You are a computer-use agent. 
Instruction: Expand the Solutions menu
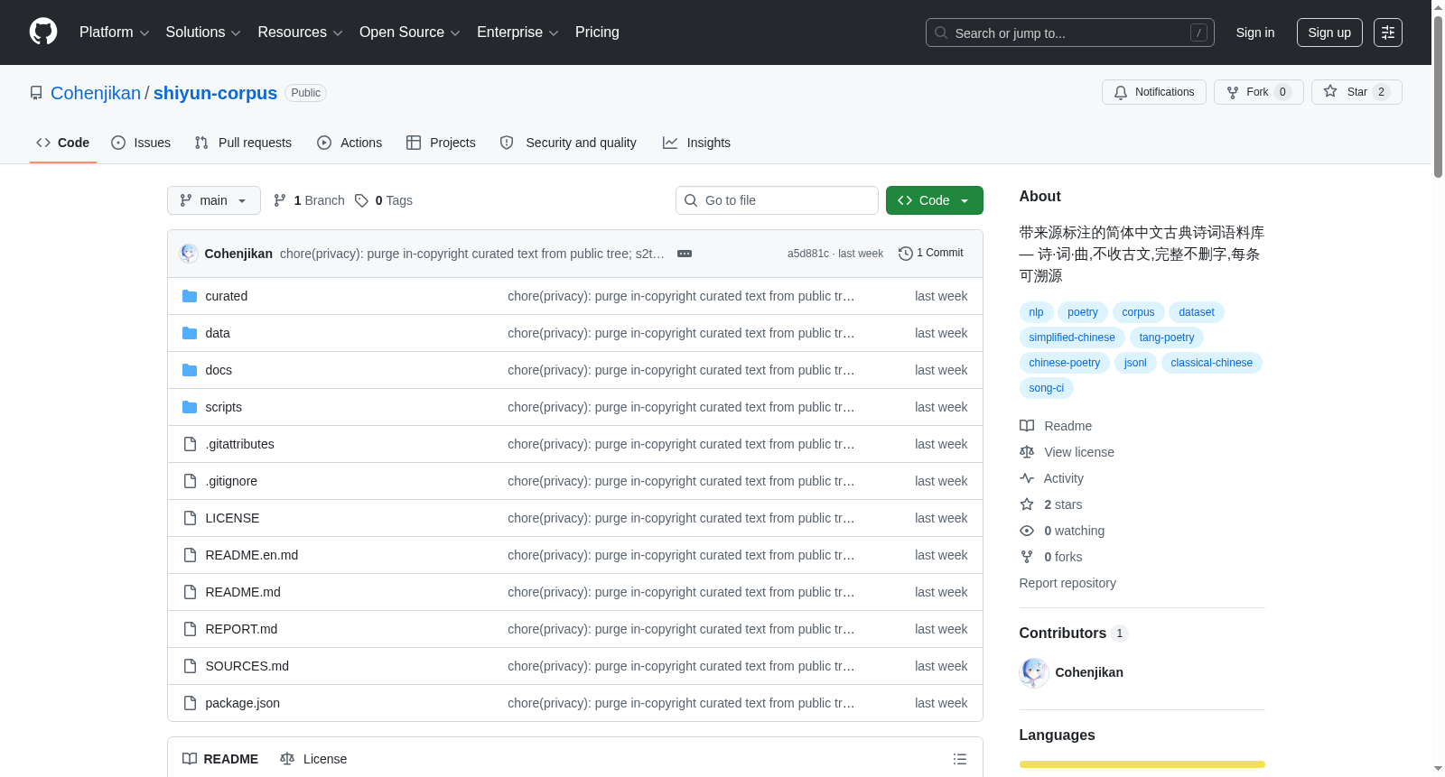click(x=203, y=32)
